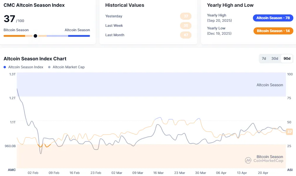Select the 30d chart range
The width and height of the screenshot is (296, 176).
(x=275, y=59)
